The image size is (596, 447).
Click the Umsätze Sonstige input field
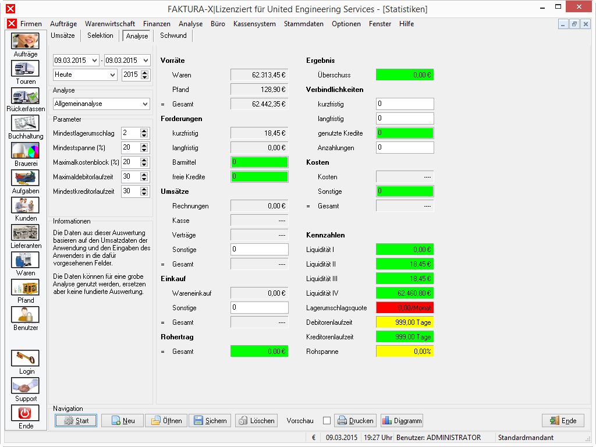click(x=259, y=249)
